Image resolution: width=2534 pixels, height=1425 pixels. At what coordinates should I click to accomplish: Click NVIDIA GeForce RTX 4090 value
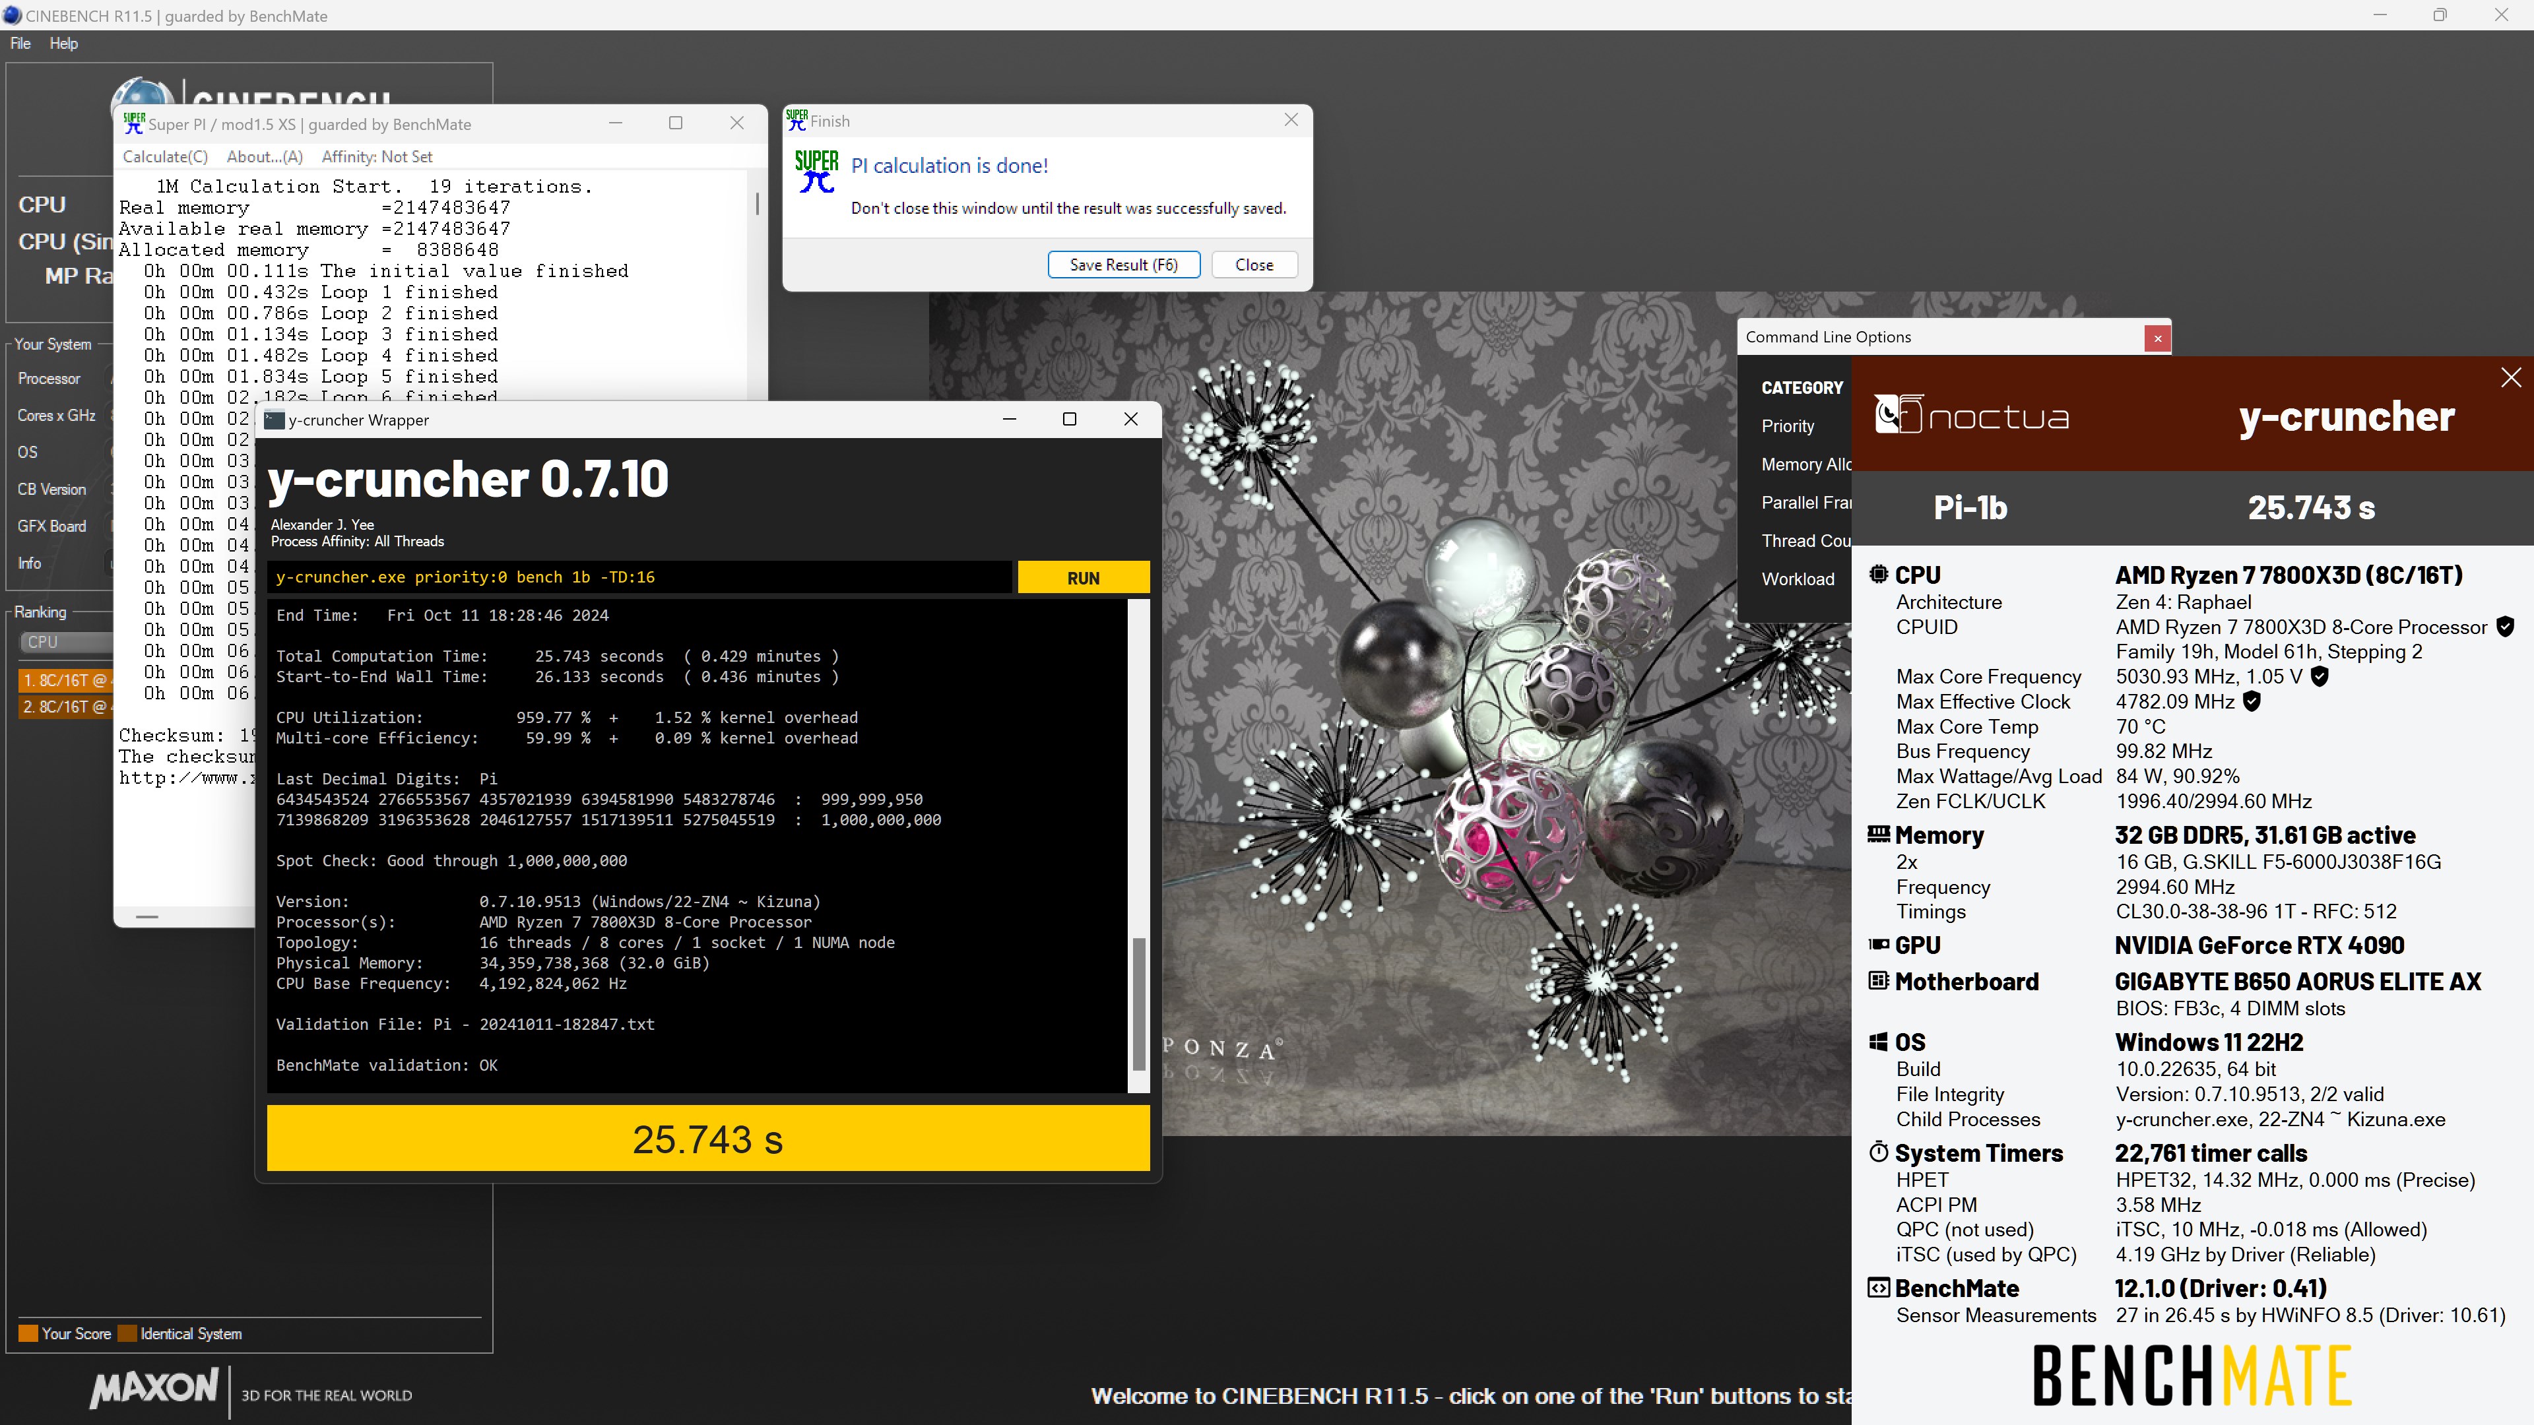(x=2259, y=945)
